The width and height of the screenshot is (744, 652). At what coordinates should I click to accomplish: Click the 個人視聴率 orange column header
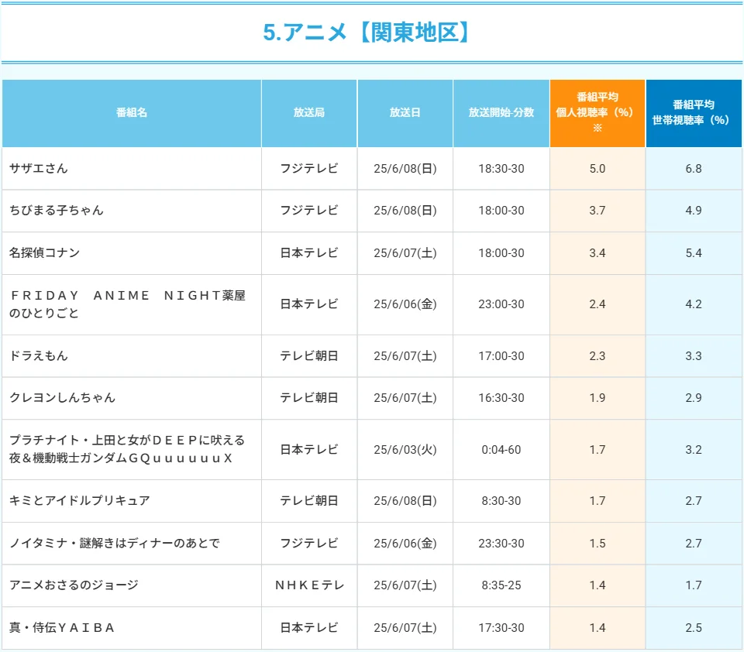598,113
